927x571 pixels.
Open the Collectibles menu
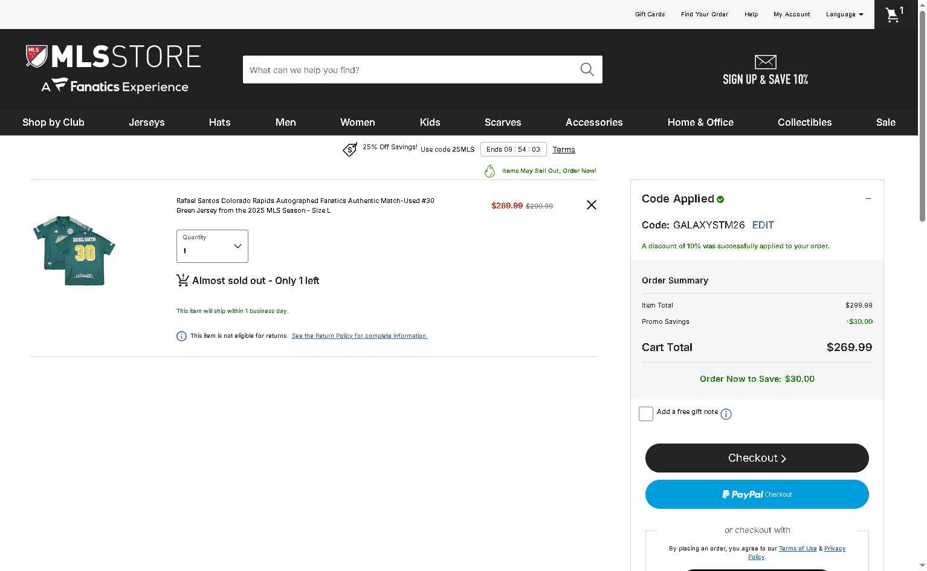click(x=805, y=122)
